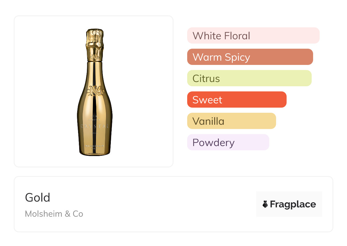Click the Fragplace wordmark text

[293, 204]
